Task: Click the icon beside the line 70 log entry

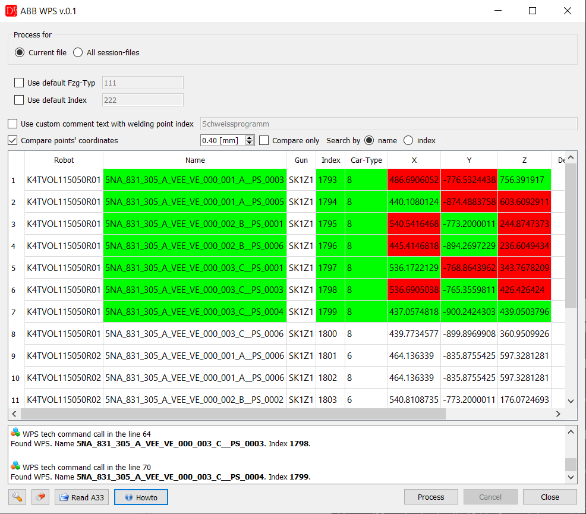Action: [x=15, y=466]
